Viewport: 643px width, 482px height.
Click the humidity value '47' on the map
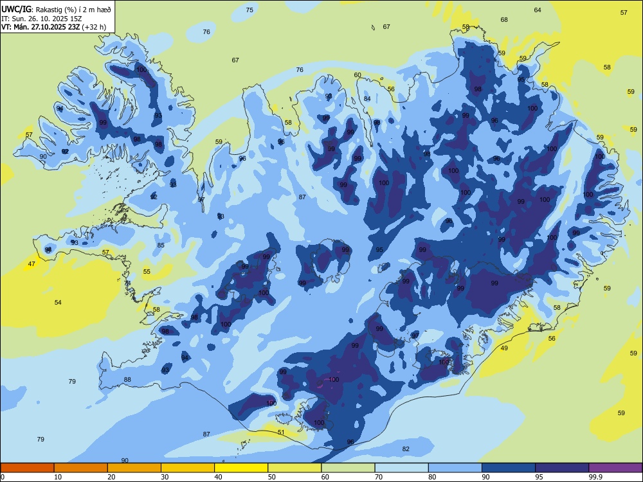[x=32, y=264]
